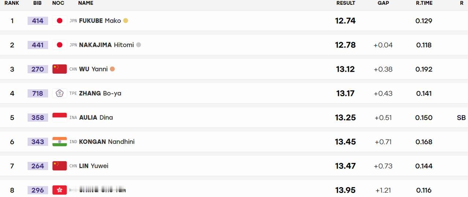468x197 pixels.
Task: Click China flag beside LIN Yuwei
Action: tap(59, 166)
